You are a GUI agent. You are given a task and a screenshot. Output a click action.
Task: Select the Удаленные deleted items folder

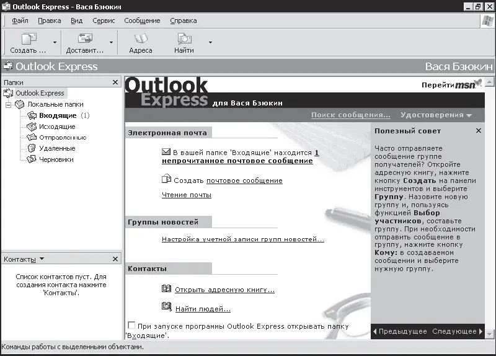coord(56,148)
